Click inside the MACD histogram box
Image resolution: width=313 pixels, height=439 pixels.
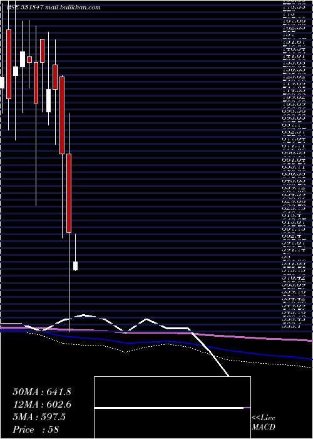172,408
